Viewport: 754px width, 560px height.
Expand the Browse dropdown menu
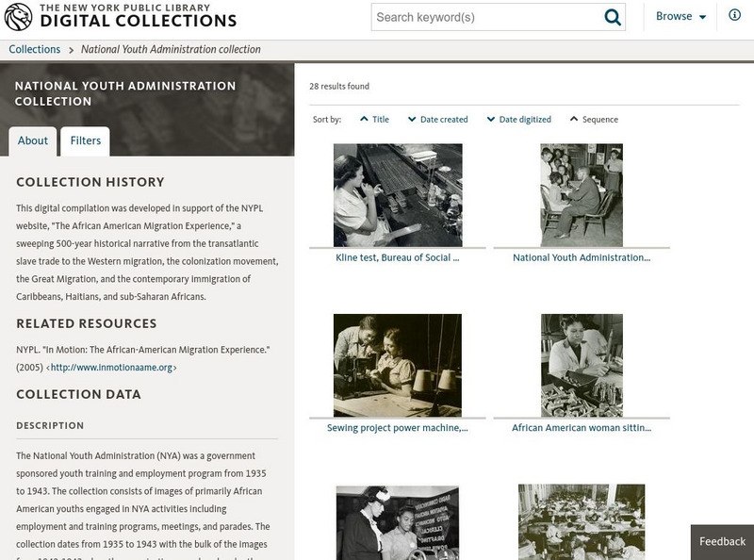pos(680,16)
